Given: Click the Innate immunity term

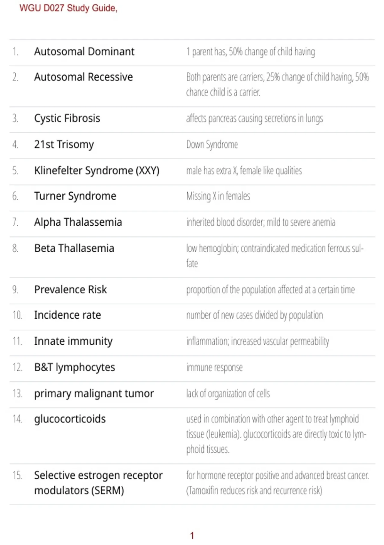Looking at the screenshot, I should [73, 341].
